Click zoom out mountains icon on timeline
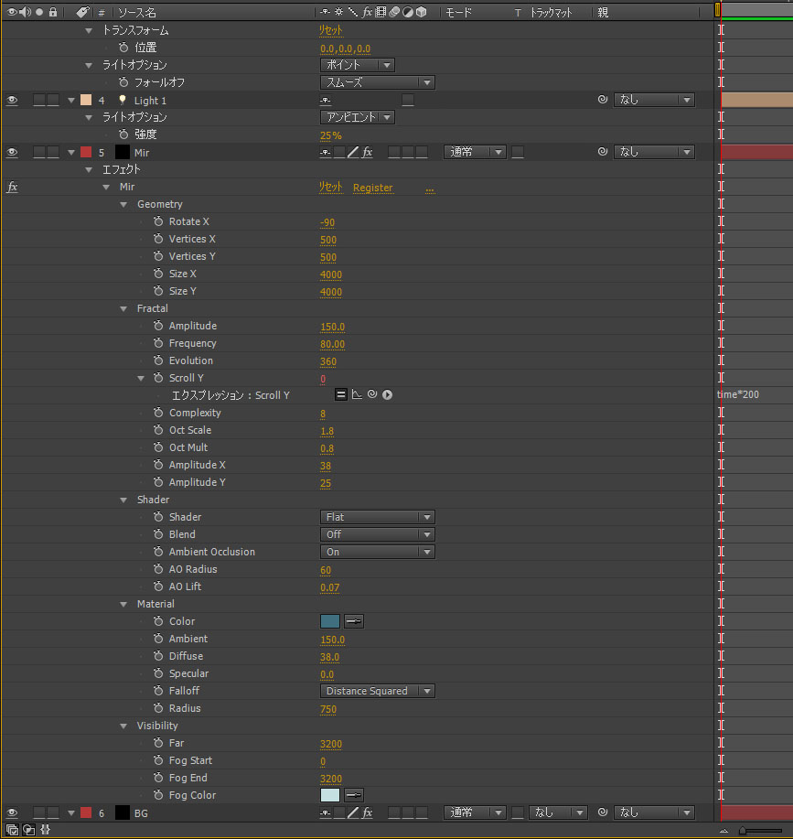This screenshot has width=793, height=839. [724, 831]
